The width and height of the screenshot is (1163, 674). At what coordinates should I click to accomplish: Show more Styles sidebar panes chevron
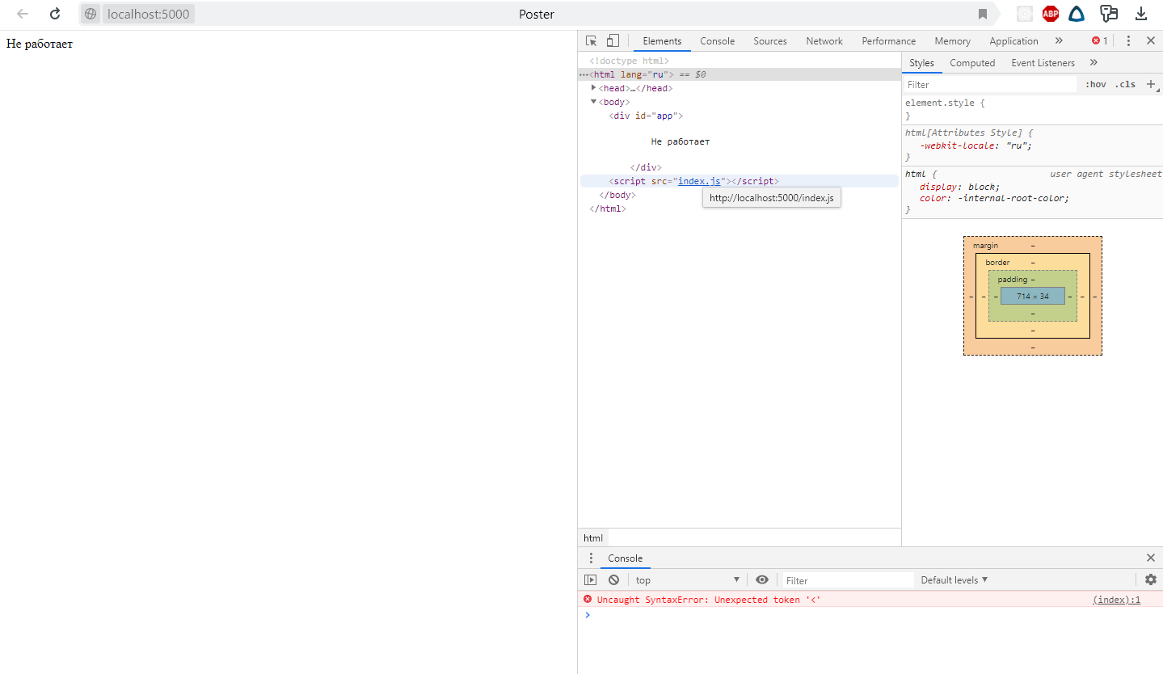[x=1093, y=63]
